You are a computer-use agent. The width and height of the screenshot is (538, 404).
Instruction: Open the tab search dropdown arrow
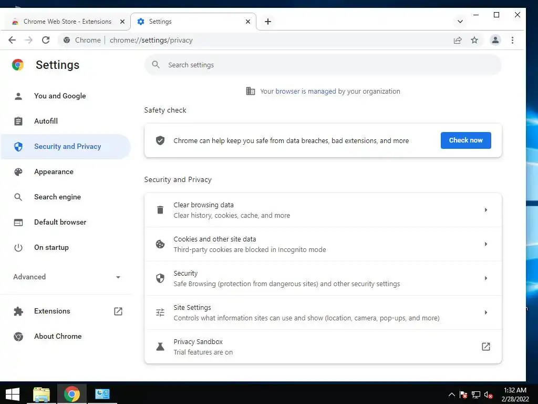pyautogui.click(x=460, y=22)
